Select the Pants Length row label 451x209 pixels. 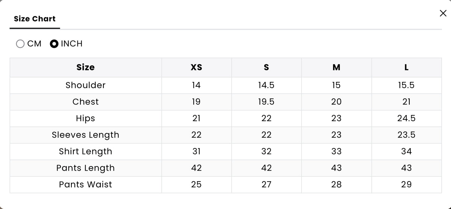click(x=86, y=168)
